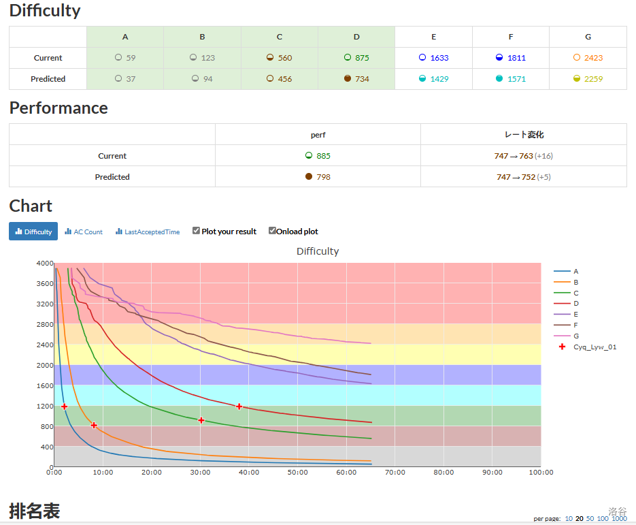636x525 pixels.
Task: Click the green circle icon beside perf 885
Action: [309, 156]
